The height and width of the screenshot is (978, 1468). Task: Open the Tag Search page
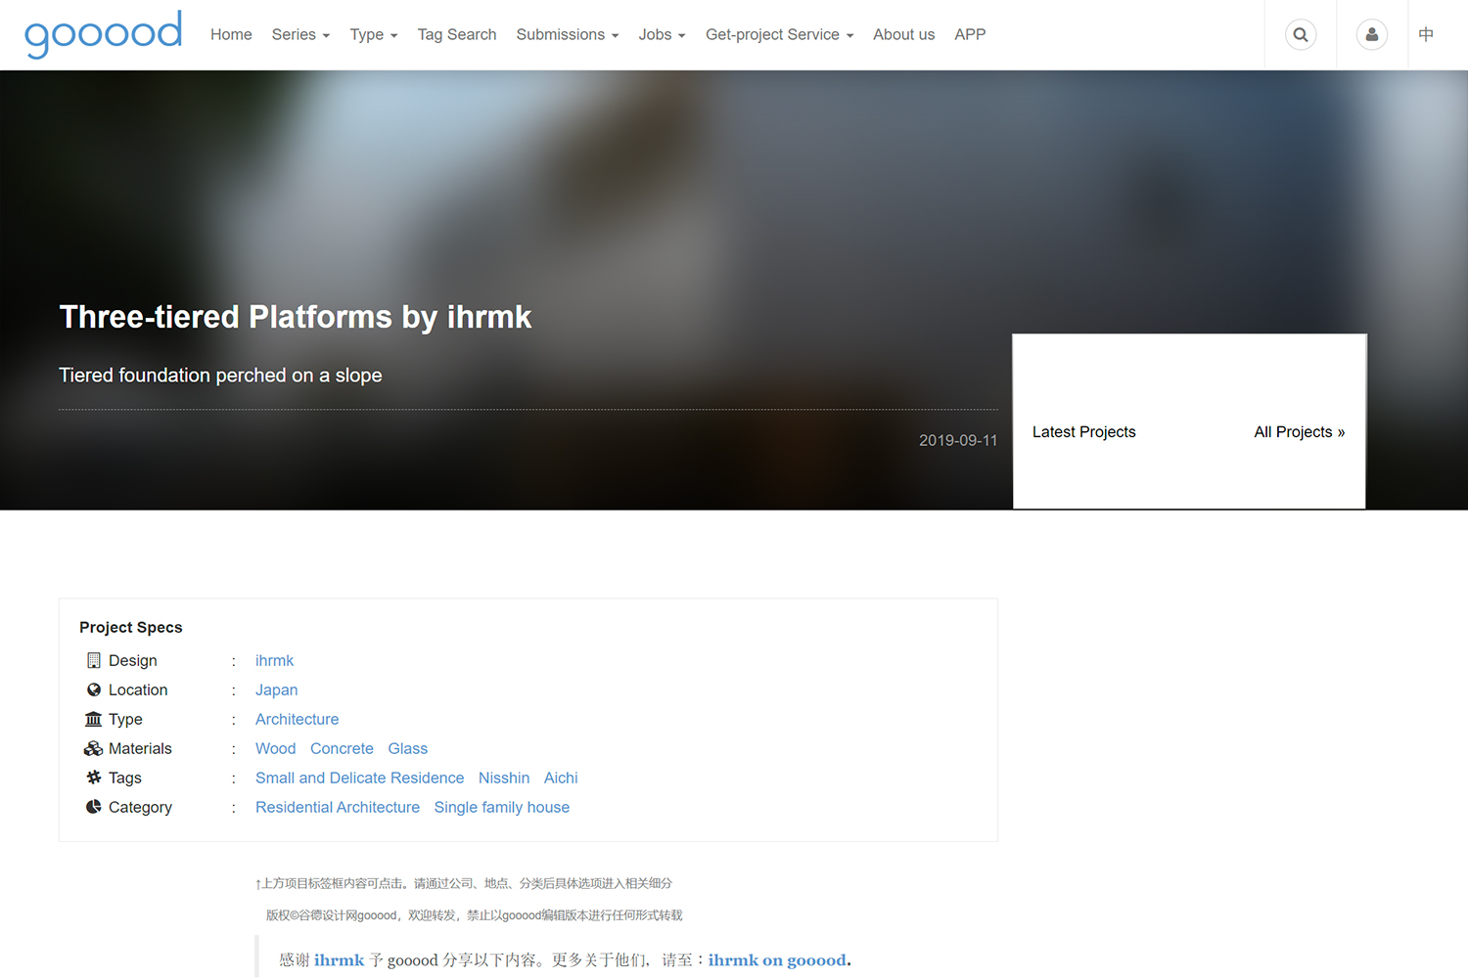(x=456, y=35)
